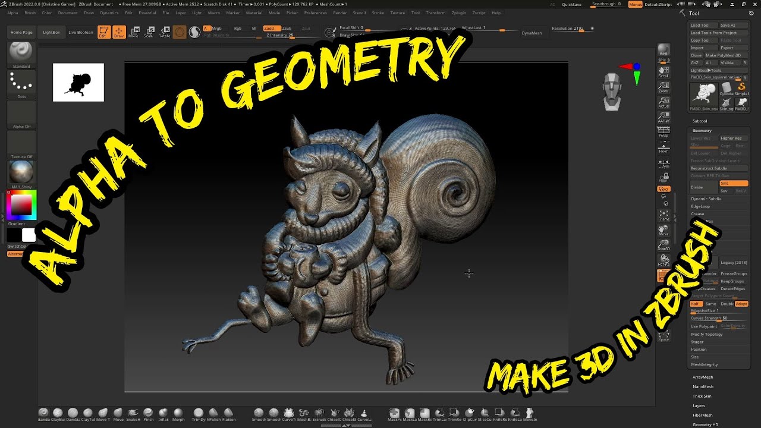This screenshot has width=761, height=428.
Task: Select the SliceCurve brush
Action: pyautogui.click(x=485, y=414)
